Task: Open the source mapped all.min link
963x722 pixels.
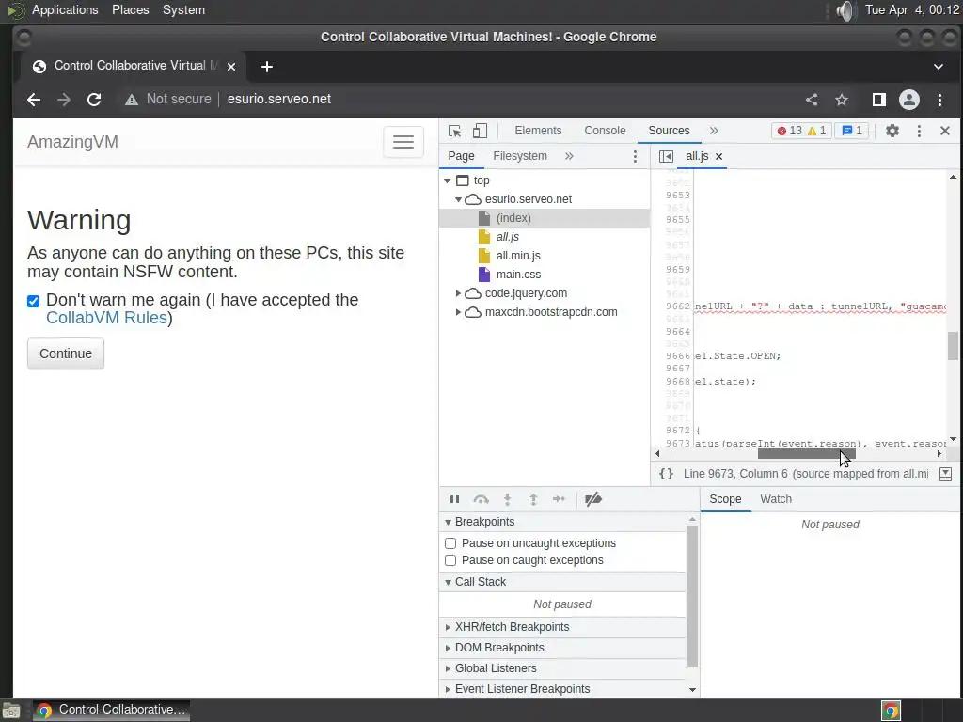Action: pos(915,474)
